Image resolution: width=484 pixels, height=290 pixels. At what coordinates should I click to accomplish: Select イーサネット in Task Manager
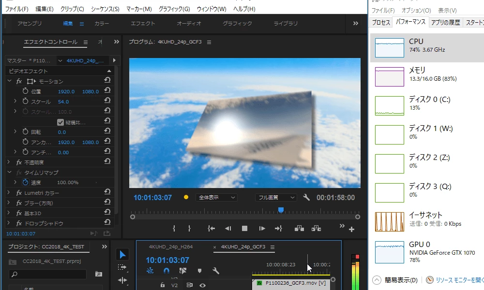427,221
